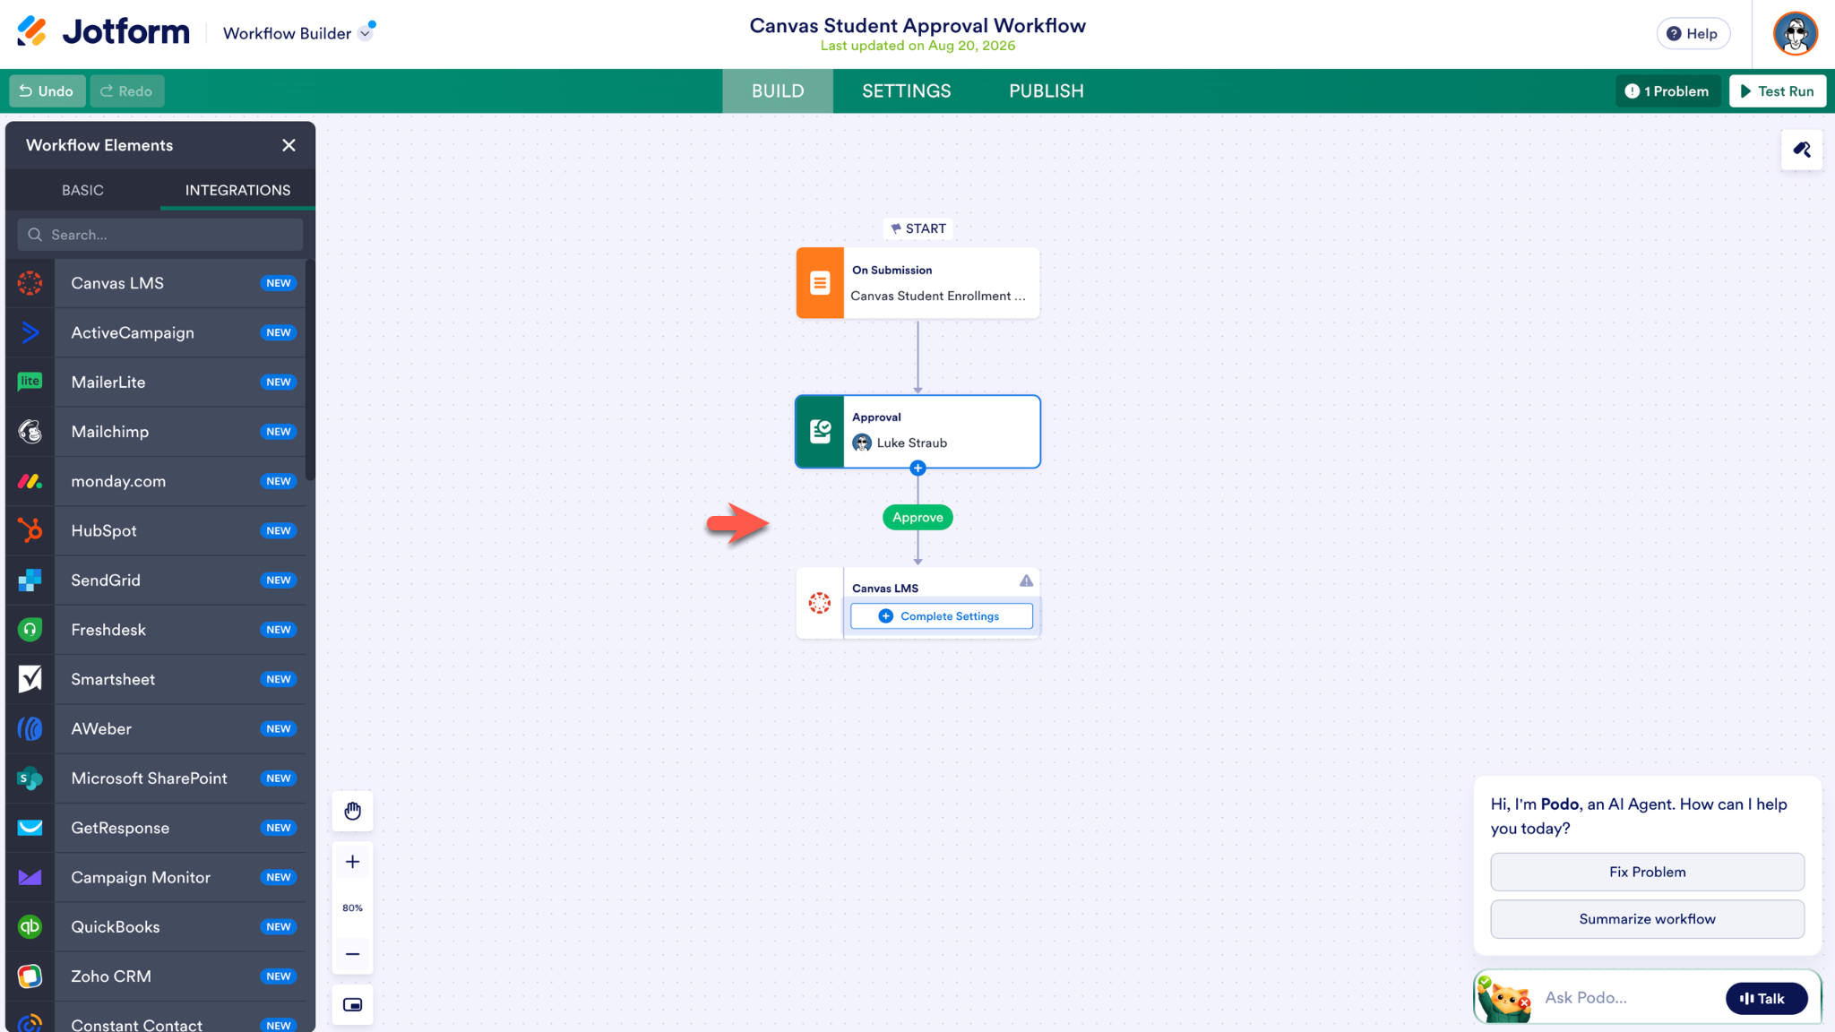Select the Microsoft SharePoint integration icon
Screen dimensions: 1835x1032
pyautogui.click(x=30, y=778)
